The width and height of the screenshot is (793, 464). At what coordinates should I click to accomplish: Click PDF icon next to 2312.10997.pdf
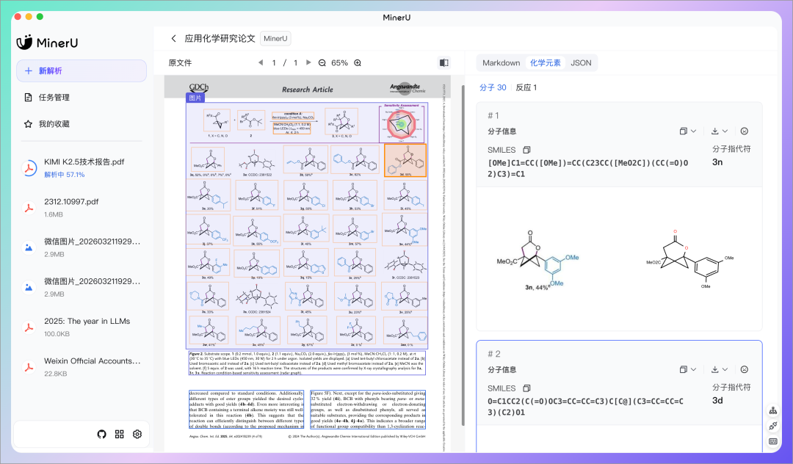[29, 208]
